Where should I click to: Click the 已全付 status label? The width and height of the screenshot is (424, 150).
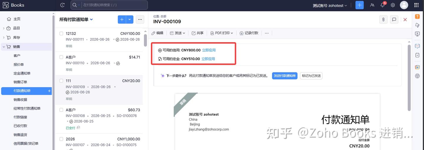70,128
